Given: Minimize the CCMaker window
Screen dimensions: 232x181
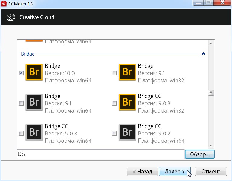Looking at the screenshot, I should [x=199, y=3].
